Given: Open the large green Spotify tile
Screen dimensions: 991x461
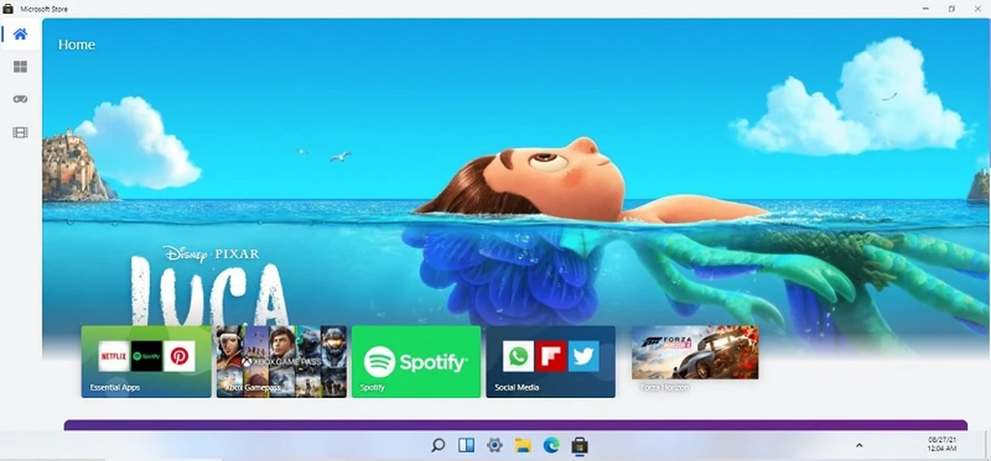Looking at the screenshot, I should (x=416, y=361).
